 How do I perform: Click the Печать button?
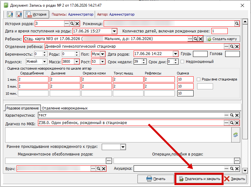pyautogui.click(x=156, y=179)
